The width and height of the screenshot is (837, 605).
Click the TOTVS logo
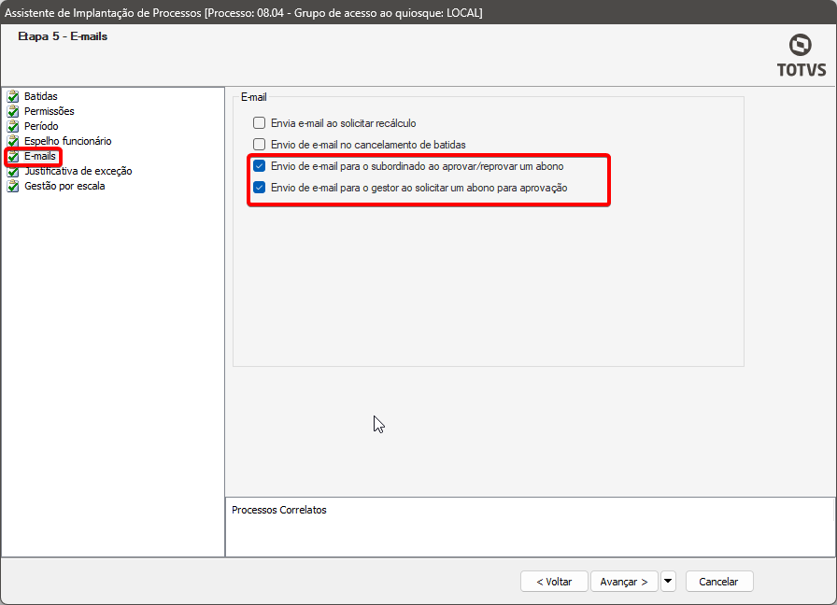point(801,55)
